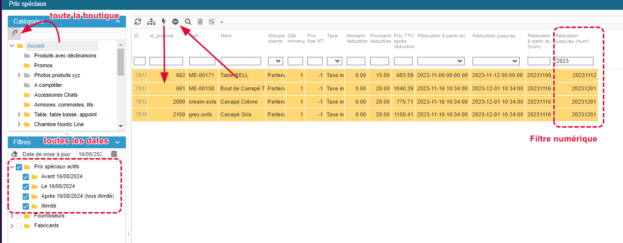The height and width of the screenshot is (243, 623).
Task: Click the magnifying glass search icon
Action: click(x=188, y=22)
